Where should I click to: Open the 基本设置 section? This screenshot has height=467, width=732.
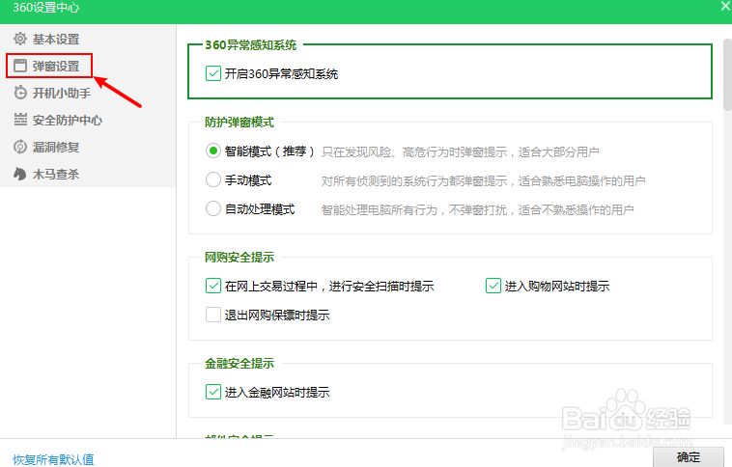56,40
